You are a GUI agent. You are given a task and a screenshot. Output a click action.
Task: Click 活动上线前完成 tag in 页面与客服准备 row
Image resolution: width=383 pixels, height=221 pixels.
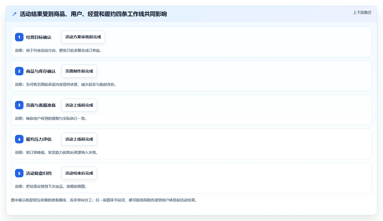pyautogui.click(x=79, y=105)
